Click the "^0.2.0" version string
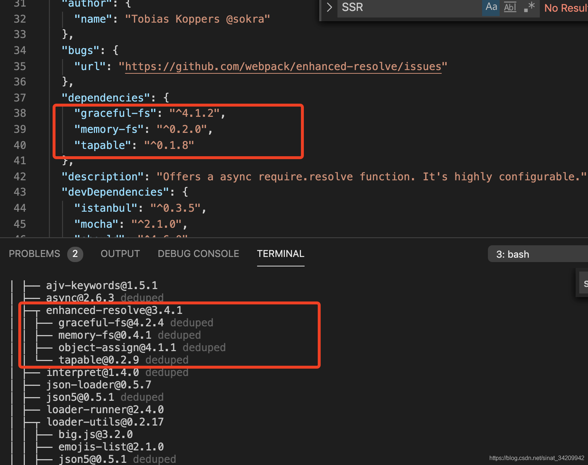The height and width of the screenshot is (465, 588). click(182, 130)
